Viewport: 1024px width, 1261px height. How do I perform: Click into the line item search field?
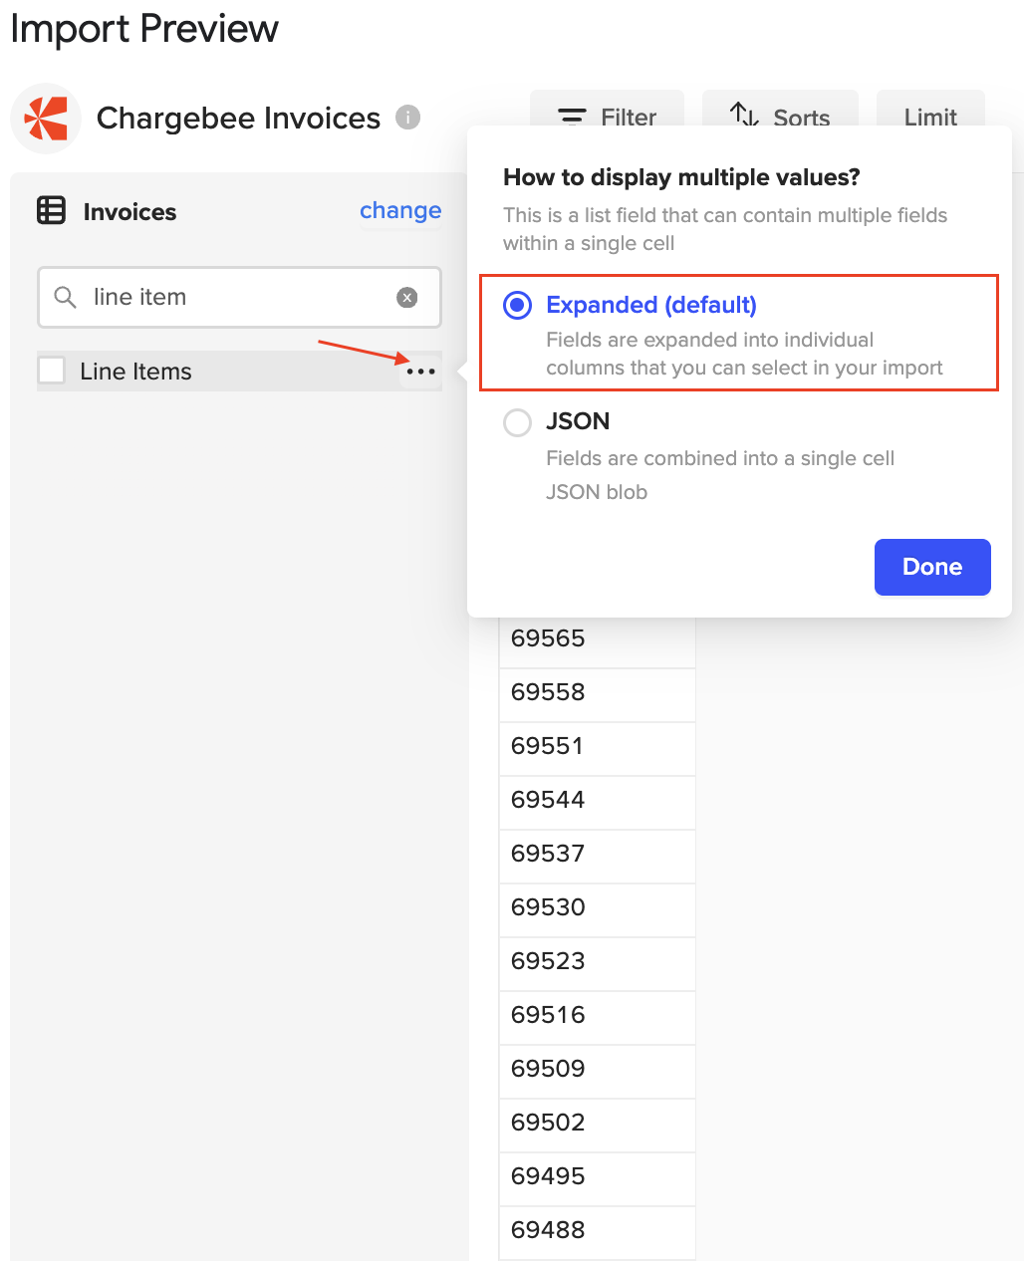239,297
